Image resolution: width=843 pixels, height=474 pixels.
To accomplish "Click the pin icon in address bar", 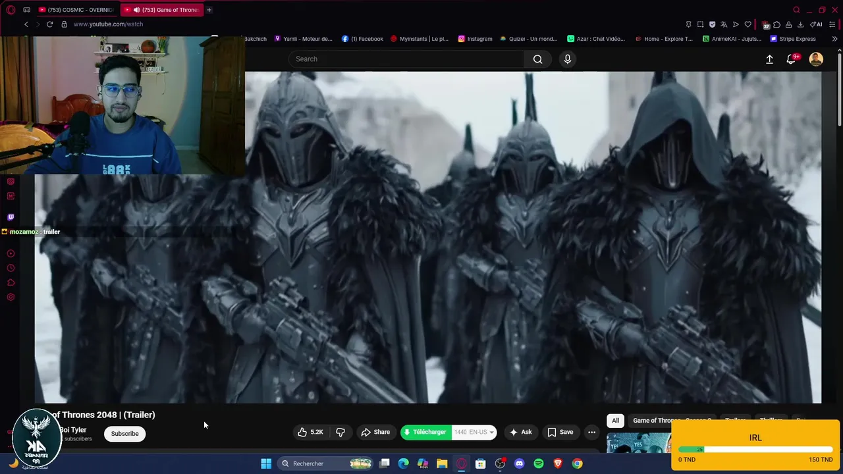I will pos(688,24).
